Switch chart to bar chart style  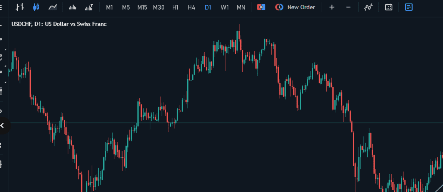pos(20,7)
